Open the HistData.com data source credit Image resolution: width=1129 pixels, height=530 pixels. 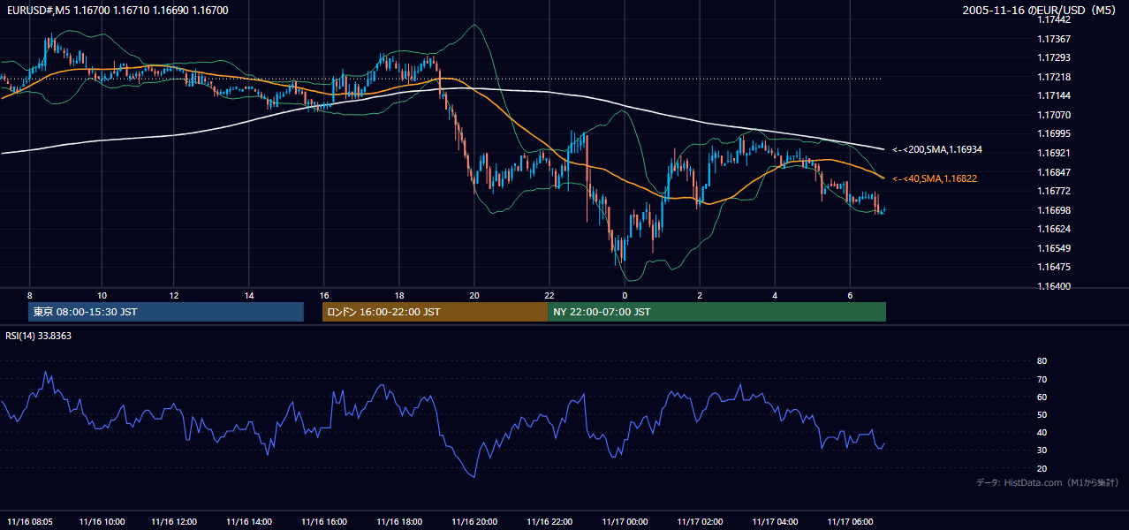click(x=1047, y=482)
